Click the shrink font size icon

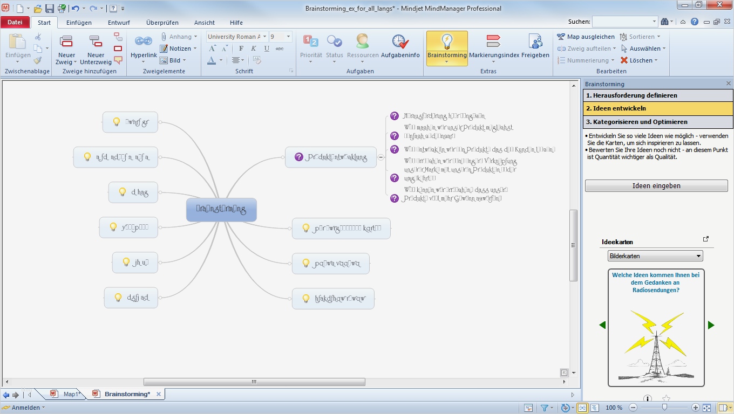point(224,49)
